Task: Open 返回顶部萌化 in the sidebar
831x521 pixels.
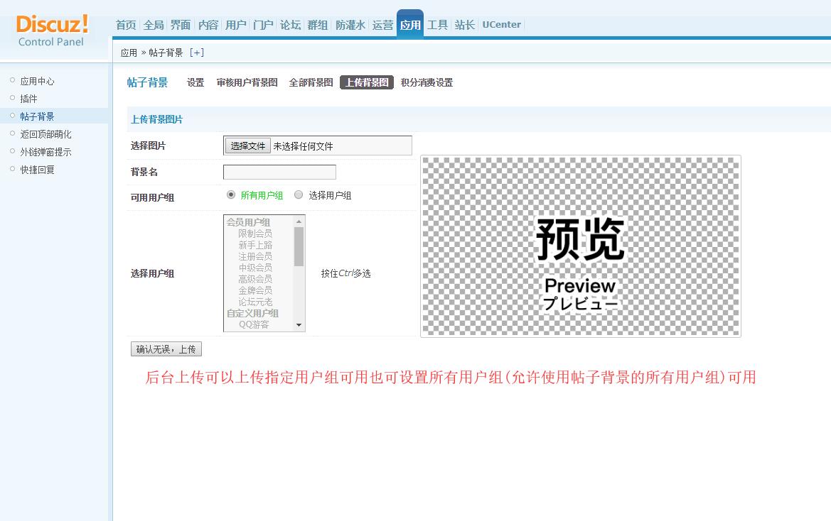Action: (45, 134)
